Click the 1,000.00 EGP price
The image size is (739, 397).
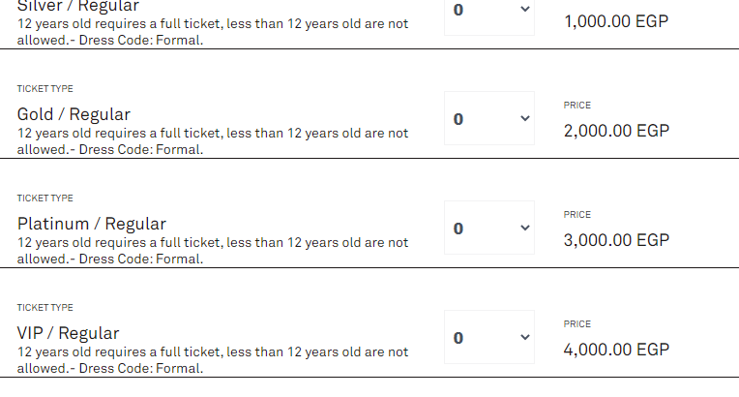616,21
